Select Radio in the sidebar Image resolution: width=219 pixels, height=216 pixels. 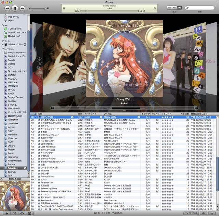(9, 21)
